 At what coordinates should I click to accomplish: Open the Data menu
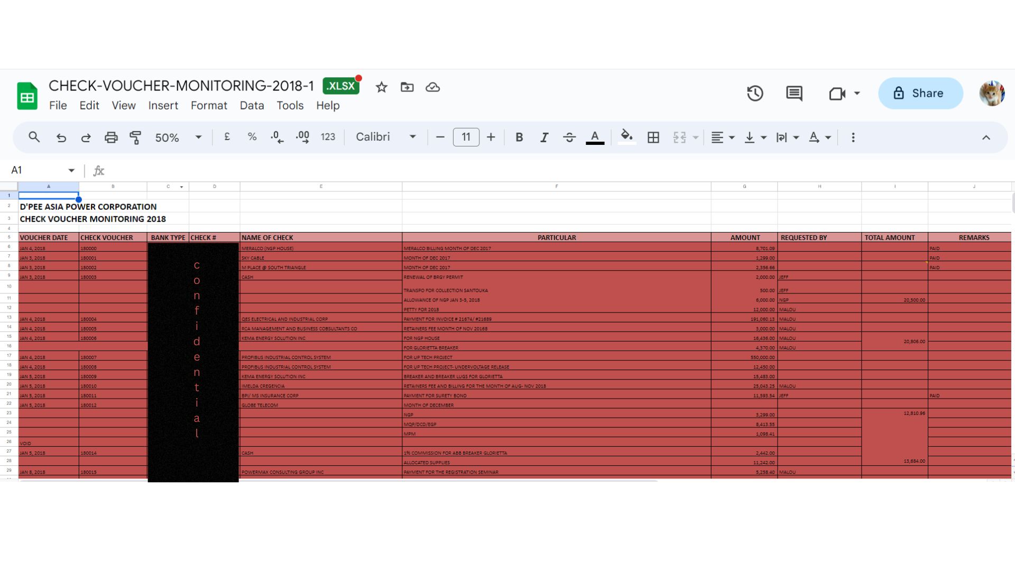pyautogui.click(x=252, y=106)
